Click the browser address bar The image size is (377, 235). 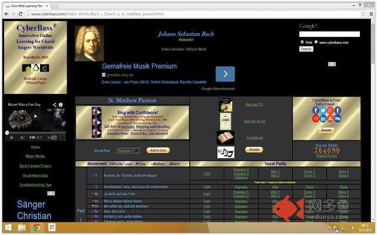coord(193,14)
